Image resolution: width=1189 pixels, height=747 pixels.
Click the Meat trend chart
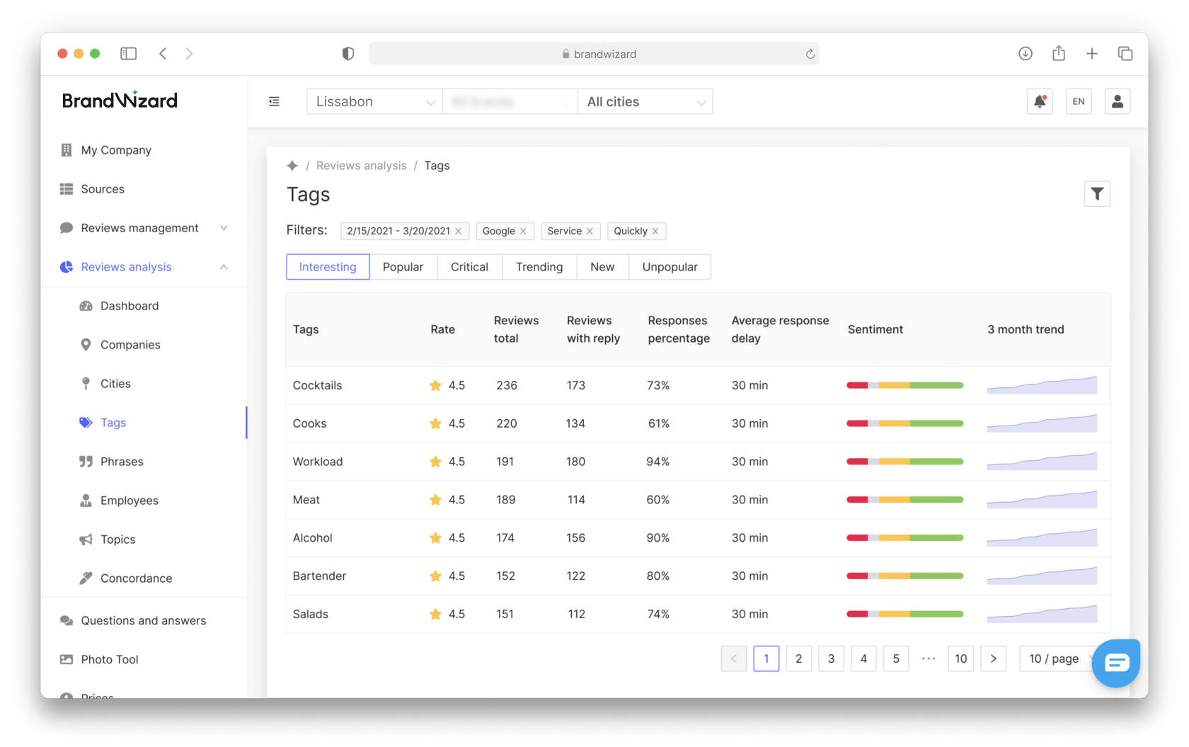coord(1042,500)
